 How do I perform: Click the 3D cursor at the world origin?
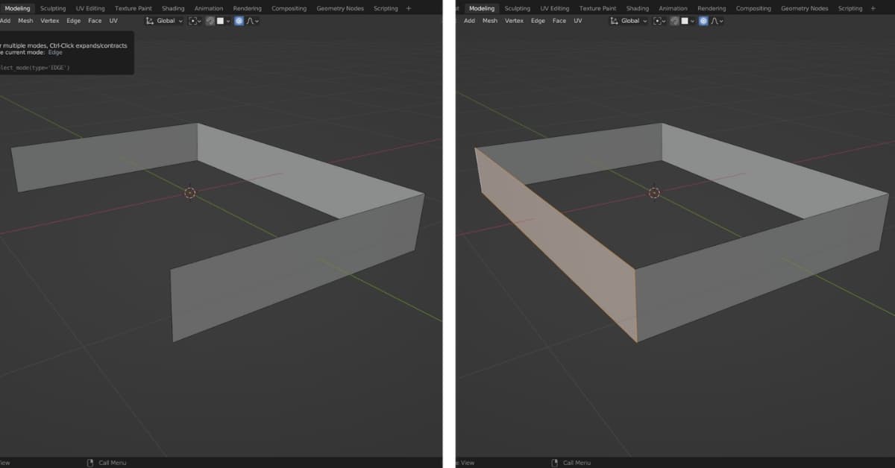[x=190, y=193]
